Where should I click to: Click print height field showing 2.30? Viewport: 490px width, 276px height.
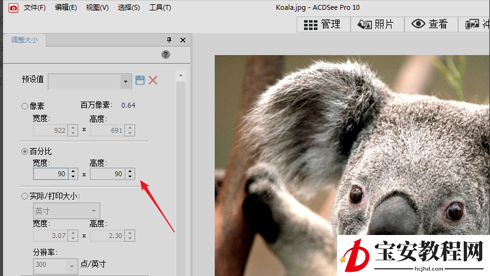click(107, 236)
